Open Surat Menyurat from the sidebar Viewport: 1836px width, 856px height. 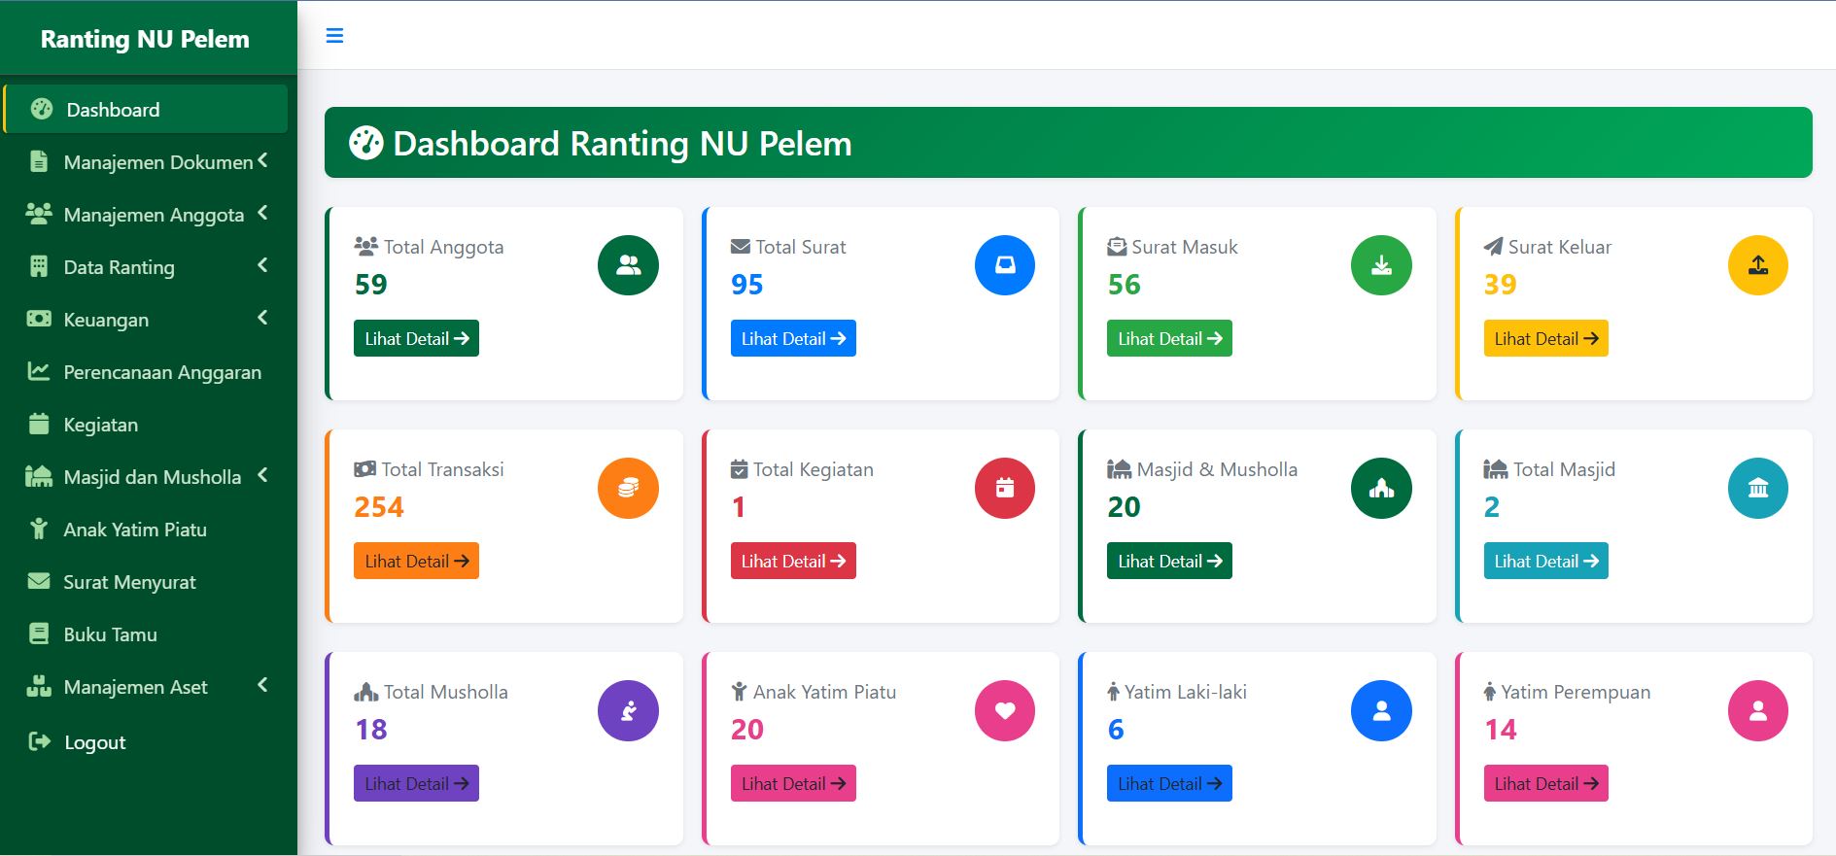(x=129, y=582)
